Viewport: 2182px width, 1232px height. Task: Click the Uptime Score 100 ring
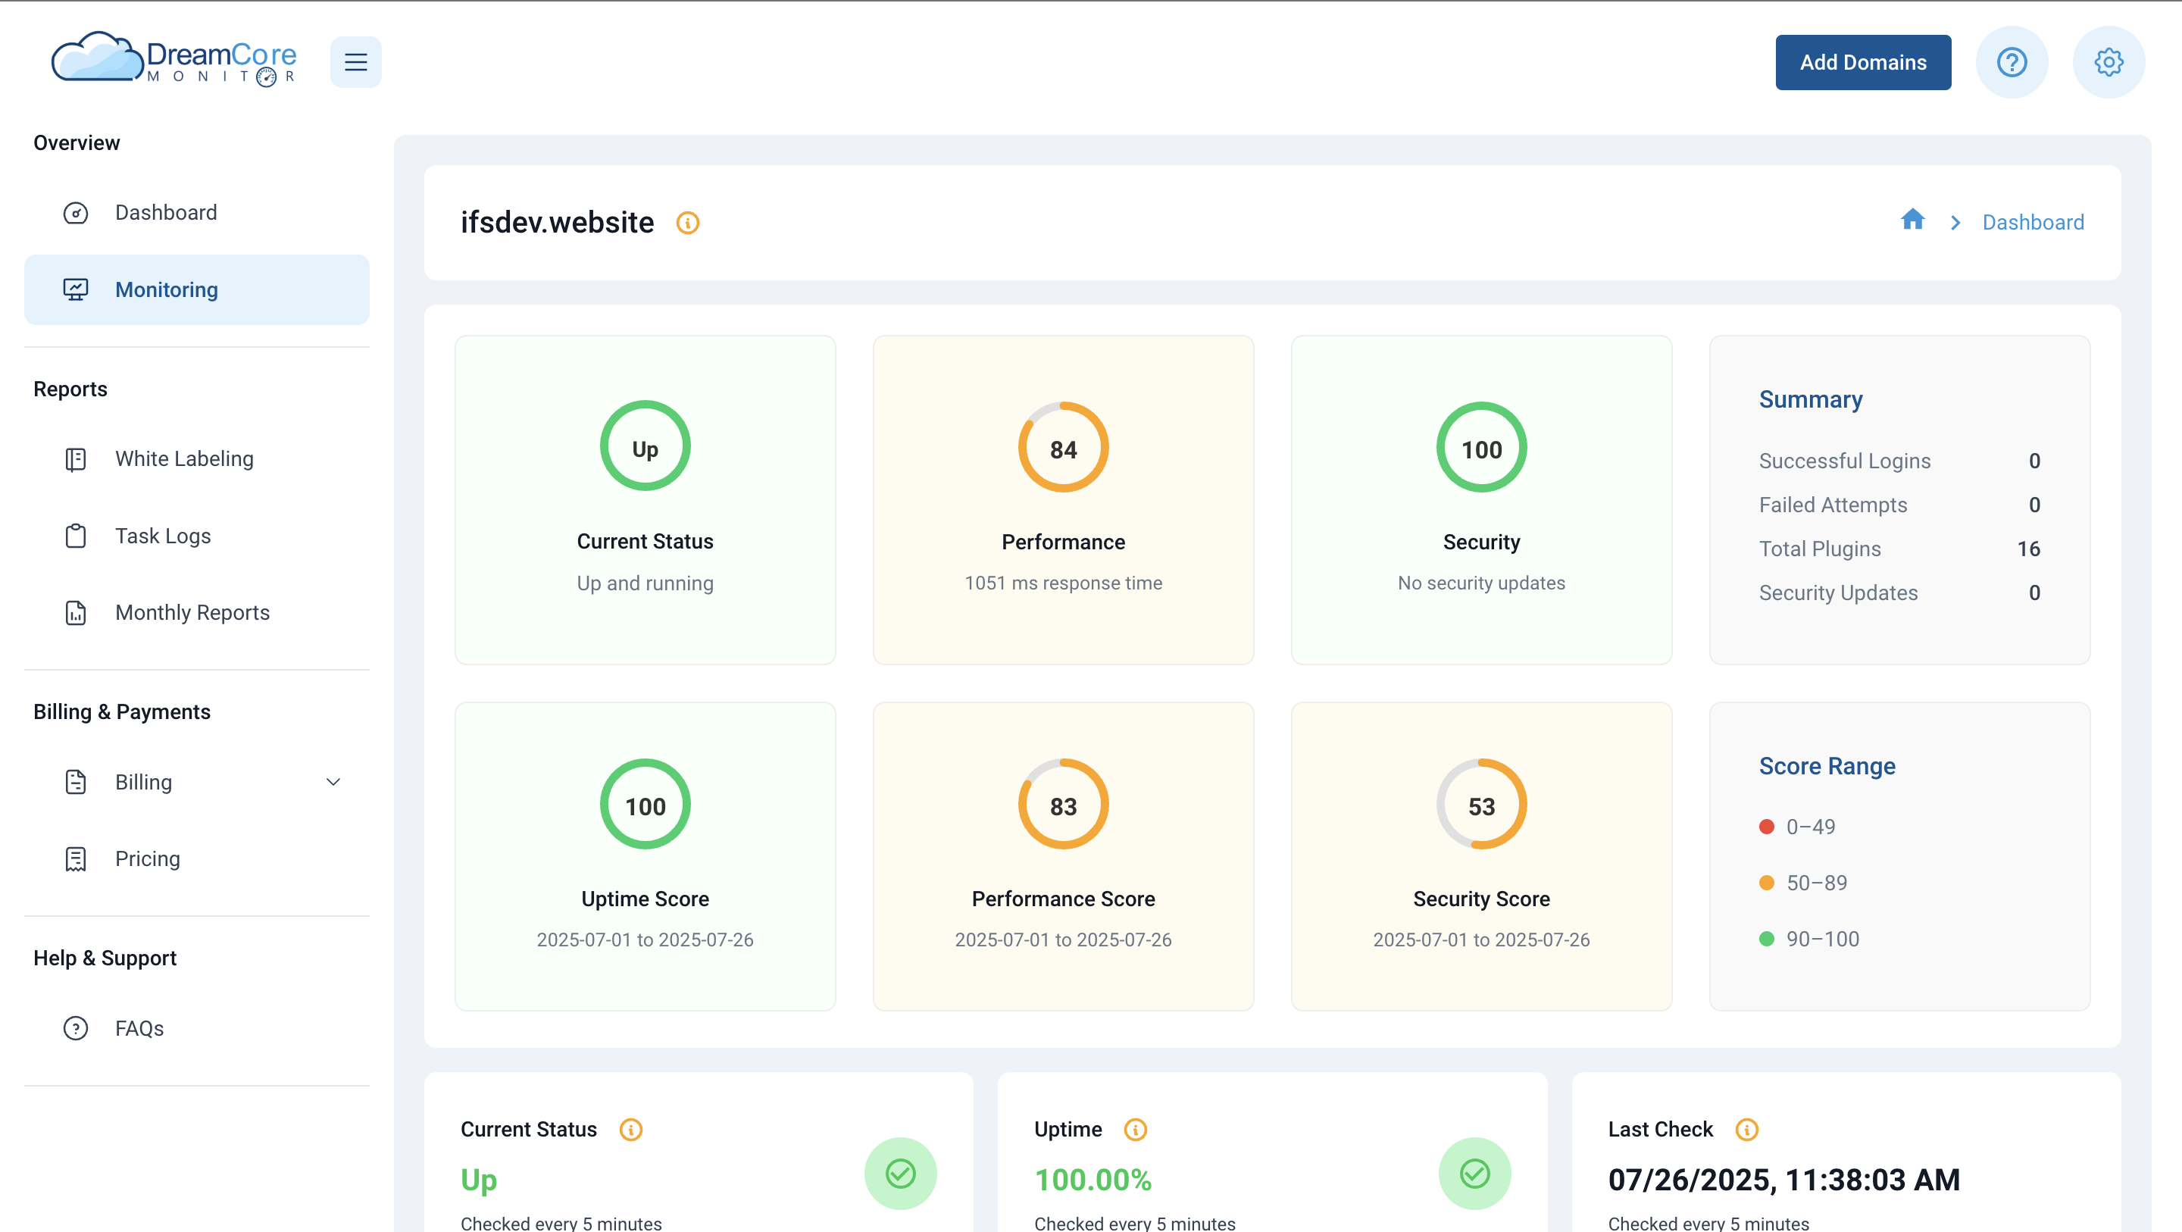coord(645,804)
